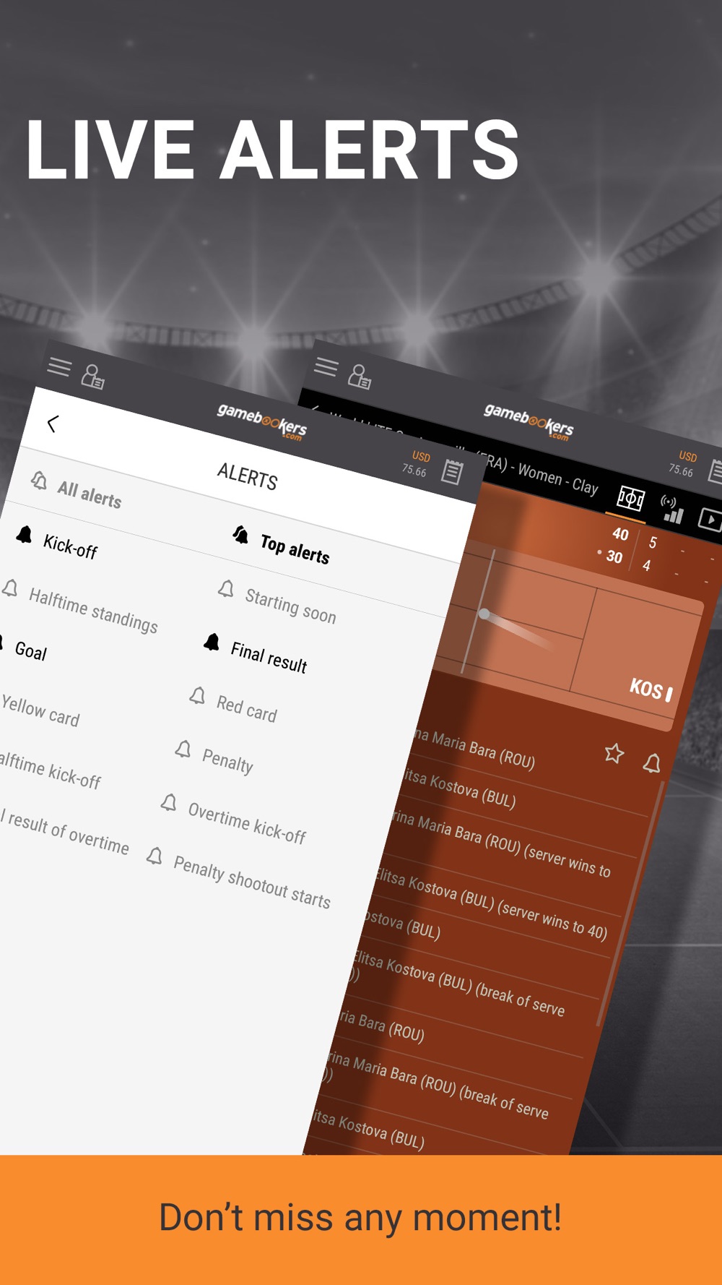Tap gamebookers logo in tennis match screen
Screen dimensions: 722x1285
pyautogui.click(x=529, y=421)
